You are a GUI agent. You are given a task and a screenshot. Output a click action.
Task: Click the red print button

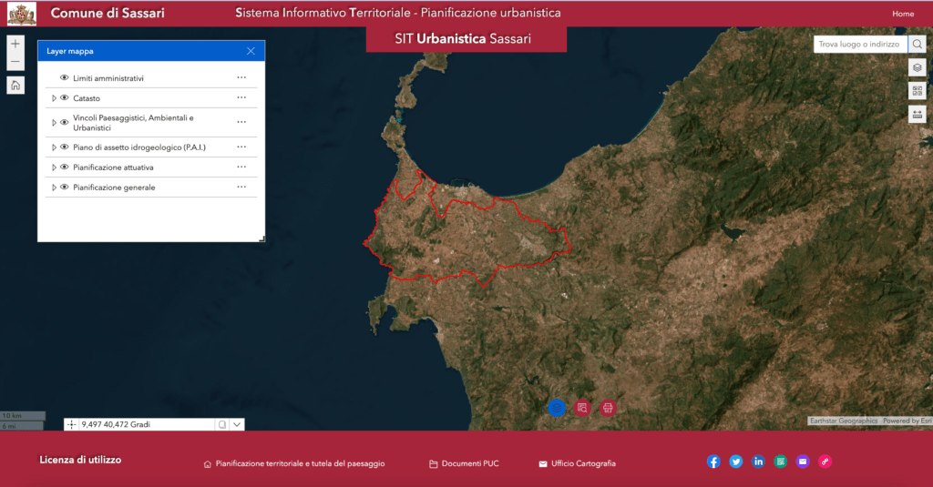[608, 408]
